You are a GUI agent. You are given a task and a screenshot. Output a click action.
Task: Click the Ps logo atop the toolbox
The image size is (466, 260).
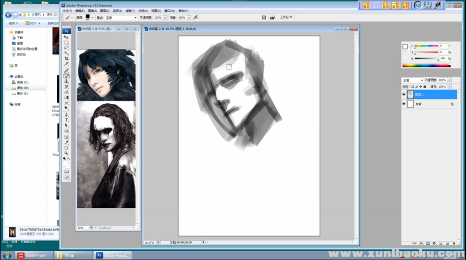(66, 31)
